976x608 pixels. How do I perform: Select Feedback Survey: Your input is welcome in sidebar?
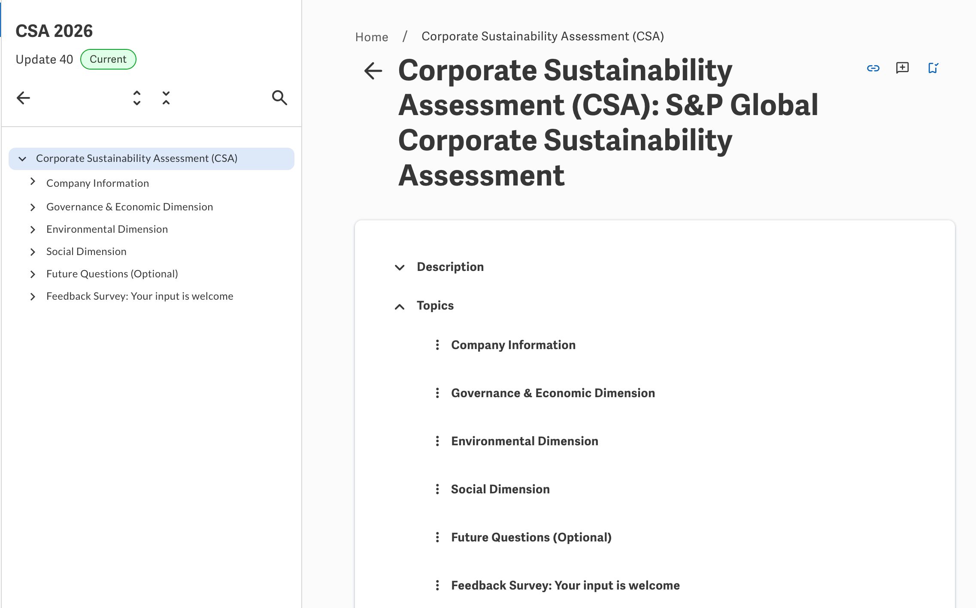[x=140, y=296]
